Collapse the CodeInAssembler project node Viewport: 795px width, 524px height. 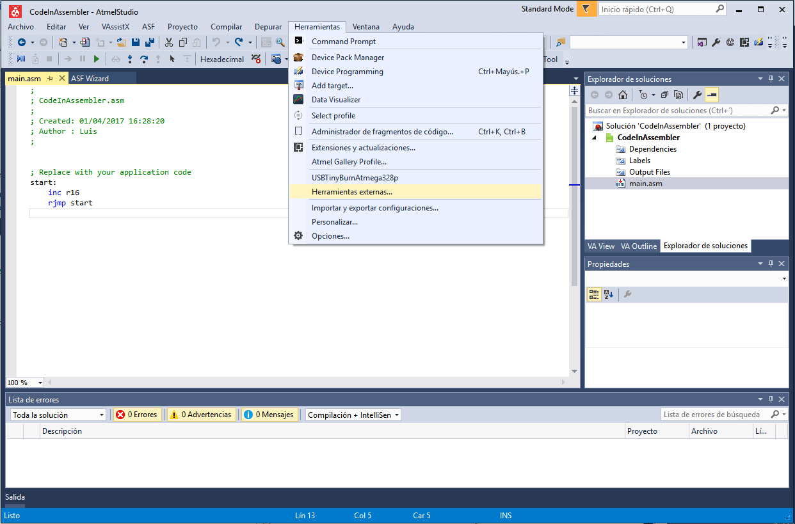593,138
